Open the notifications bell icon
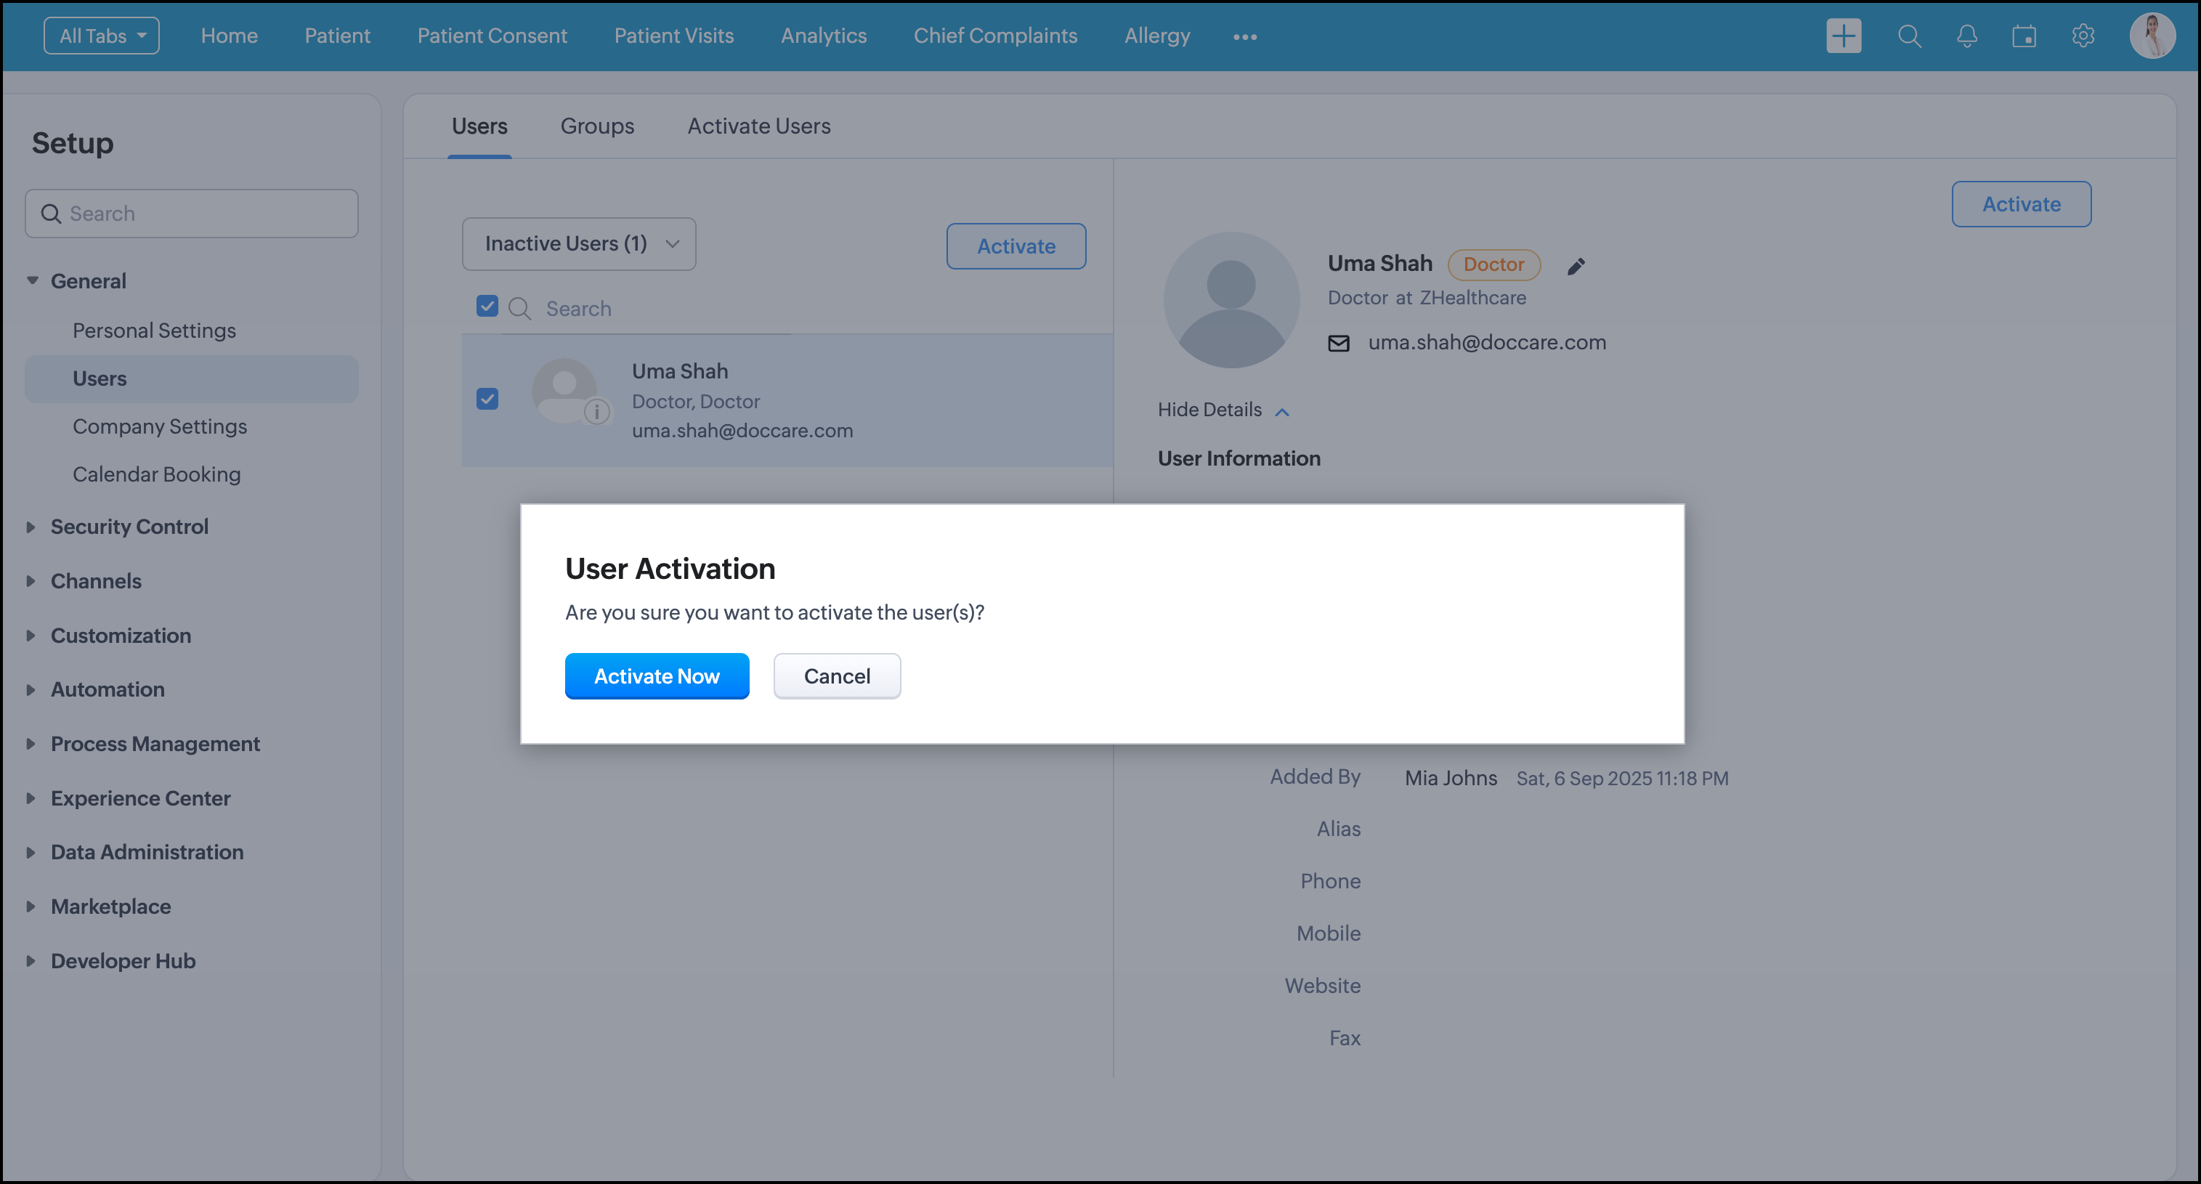2201x1184 pixels. click(x=1966, y=36)
